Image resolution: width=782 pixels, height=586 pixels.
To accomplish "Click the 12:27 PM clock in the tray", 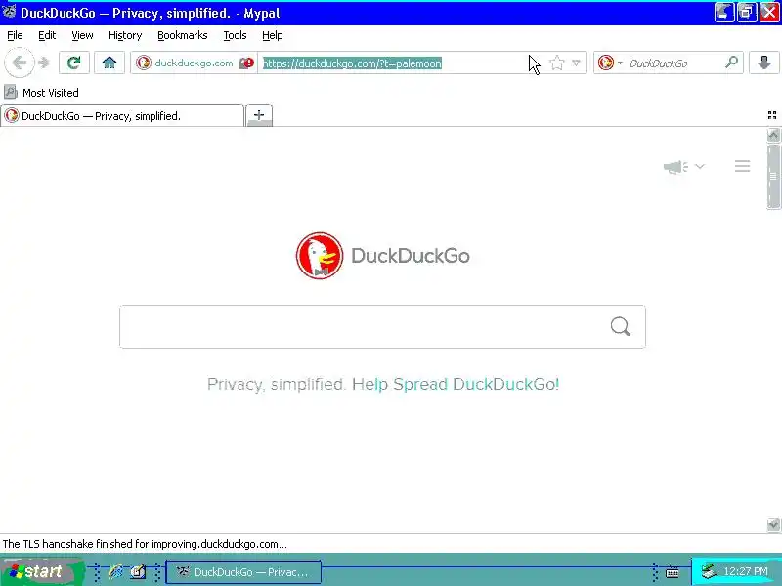I will click(x=746, y=571).
